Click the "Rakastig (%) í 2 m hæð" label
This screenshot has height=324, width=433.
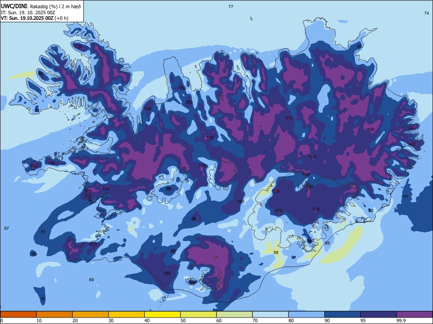tap(55, 6)
